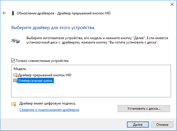Select Драйвер прерываний кнопок HID in the list
The image size is (177, 131).
pos(44,75)
